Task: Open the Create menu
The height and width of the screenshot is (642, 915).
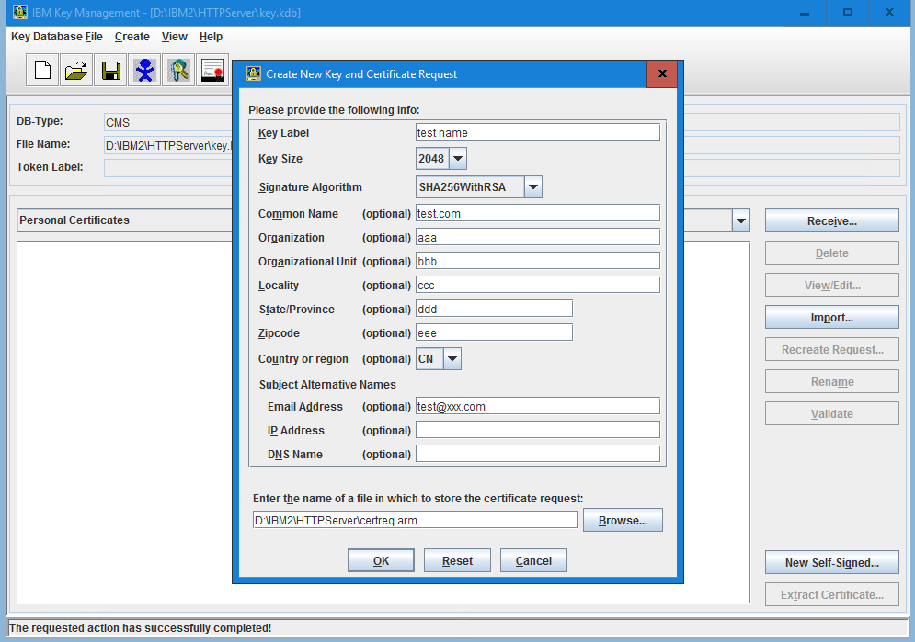Action: pyautogui.click(x=132, y=37)
